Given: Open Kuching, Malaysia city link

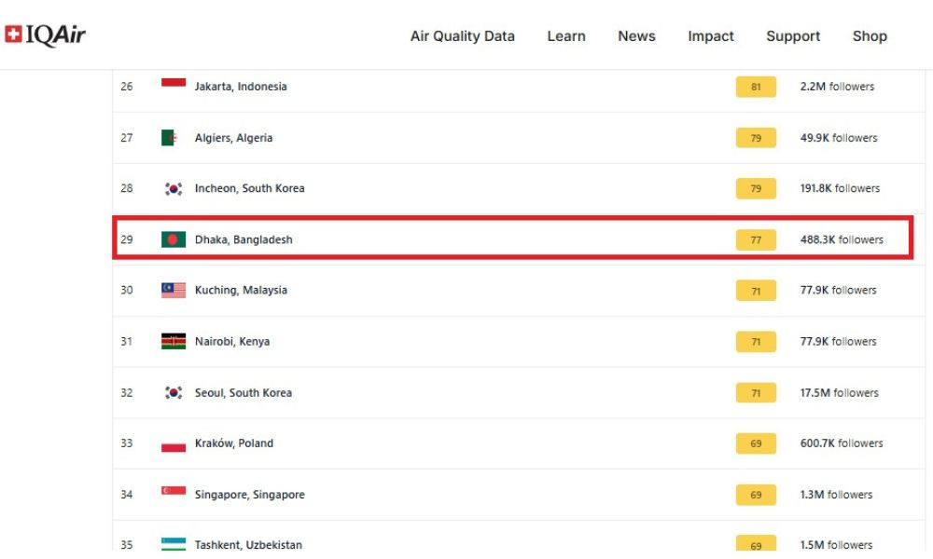Looking at the screenshot, I should coord(241,290).
